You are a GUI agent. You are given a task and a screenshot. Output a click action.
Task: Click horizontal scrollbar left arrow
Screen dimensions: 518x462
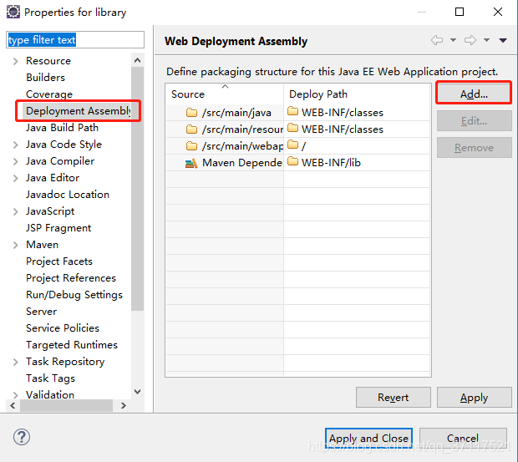click(13, 405)
